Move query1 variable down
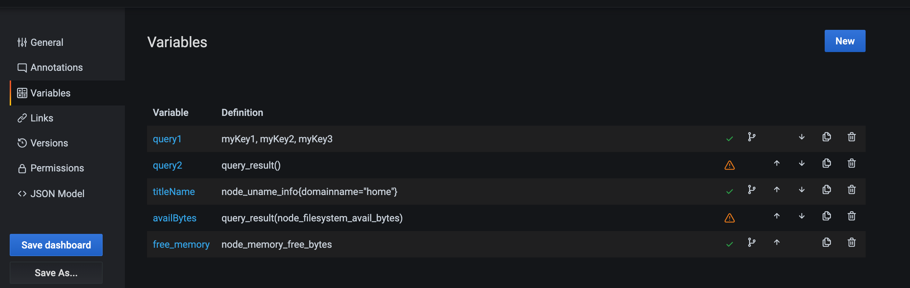 coord(801,137)
